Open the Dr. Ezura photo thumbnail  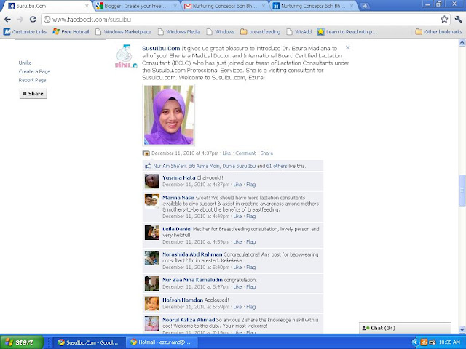[x=169, y=115]
